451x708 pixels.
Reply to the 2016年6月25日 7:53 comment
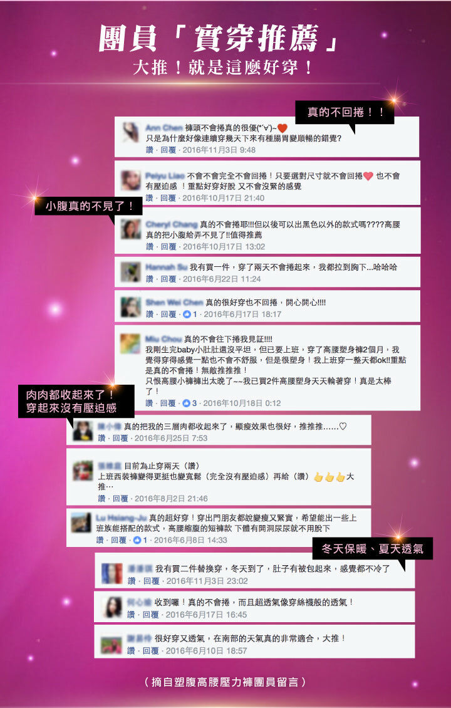pos(120,438)
